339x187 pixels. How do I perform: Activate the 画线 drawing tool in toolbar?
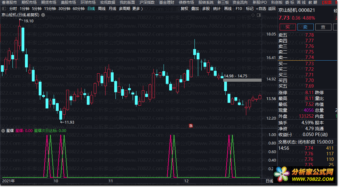click(228, 9)
